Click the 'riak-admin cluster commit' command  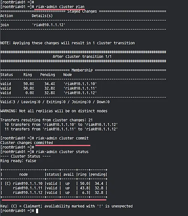coord(62,138)
